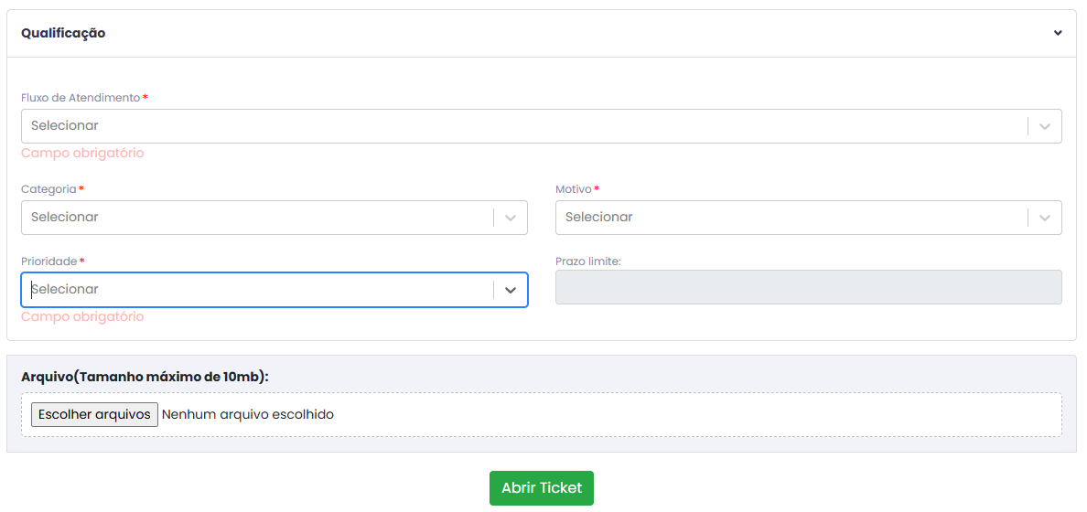Screen dimensions: 1087x512
Task: Click the Prazo limite label
Action: pos(587,261)
